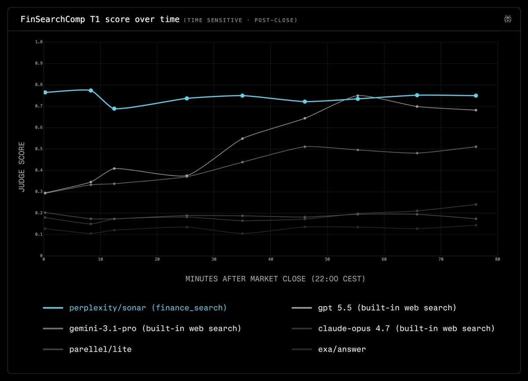528x381 pixels.
Task: Click the gray data point at 0.55 near 35 minutes
Action: click(242, 138)
